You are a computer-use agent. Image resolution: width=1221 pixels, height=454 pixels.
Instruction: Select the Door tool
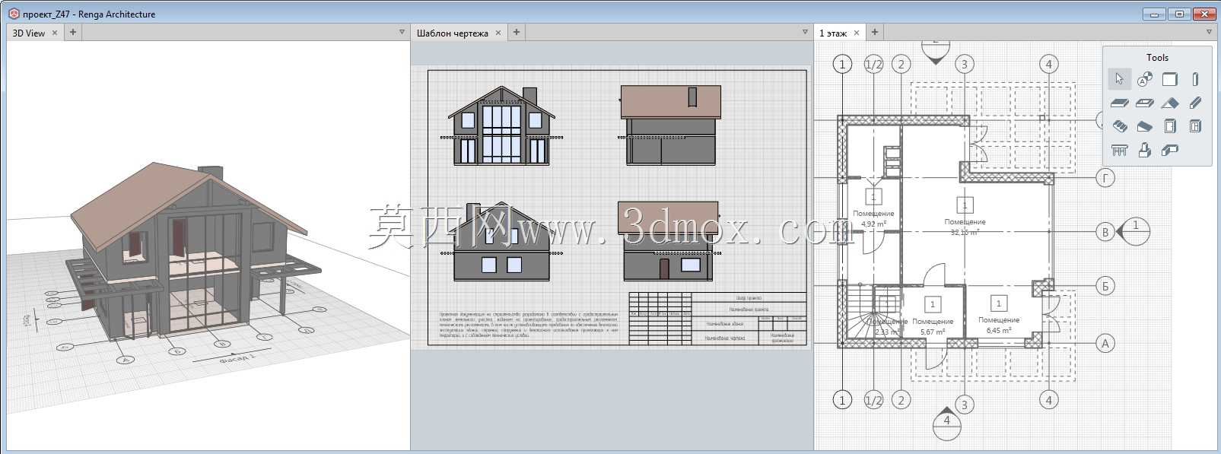(x=1170, y=126)
